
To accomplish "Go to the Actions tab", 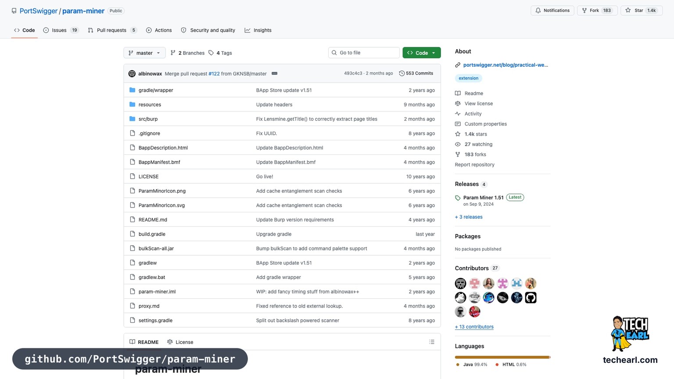I will tap(159, 30).
